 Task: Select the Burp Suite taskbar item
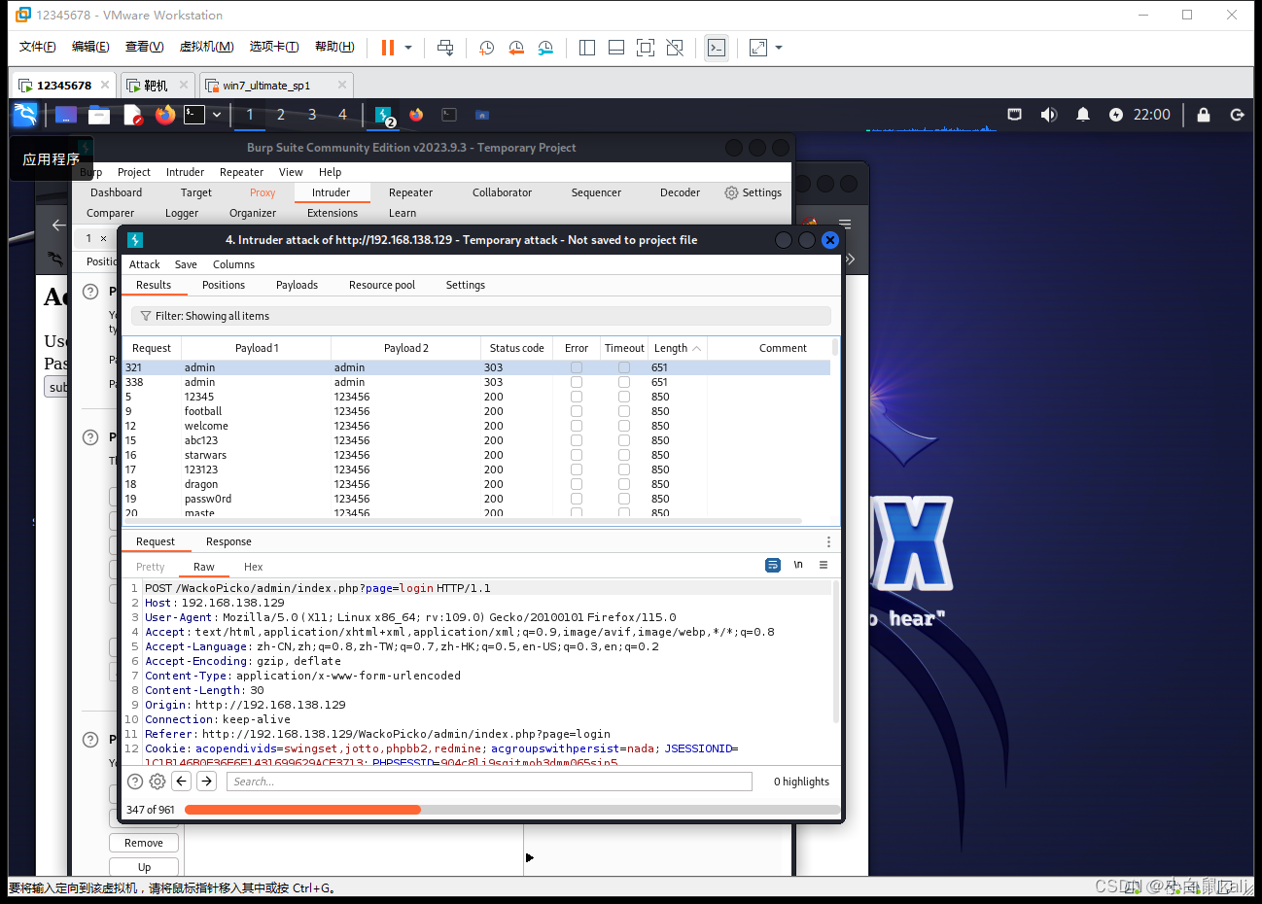click(x=384, y=116)
